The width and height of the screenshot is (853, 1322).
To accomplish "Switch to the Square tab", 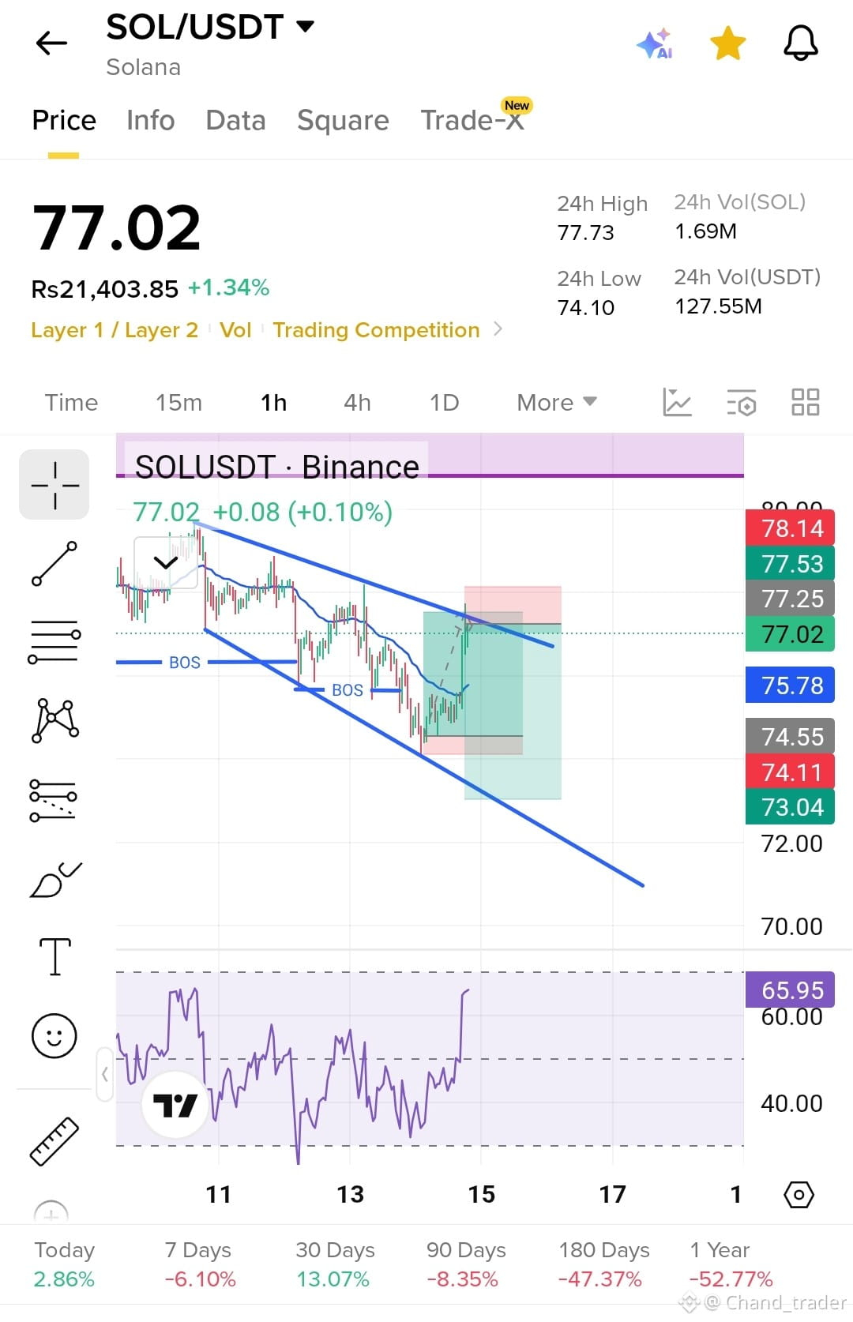I will (x=343, y=120).
